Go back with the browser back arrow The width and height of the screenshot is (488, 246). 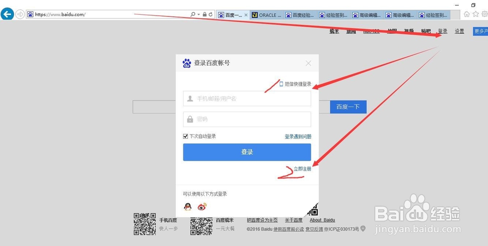7,14
